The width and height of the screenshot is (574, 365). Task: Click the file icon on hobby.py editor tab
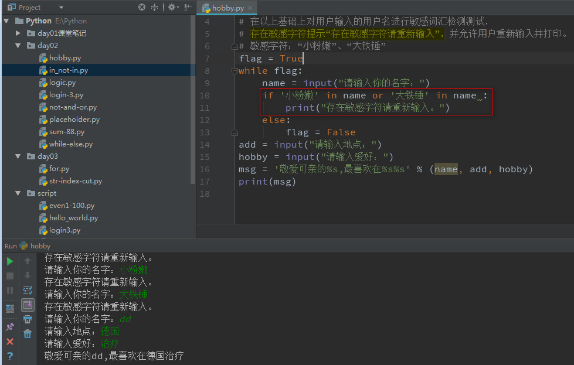[206, 8]
